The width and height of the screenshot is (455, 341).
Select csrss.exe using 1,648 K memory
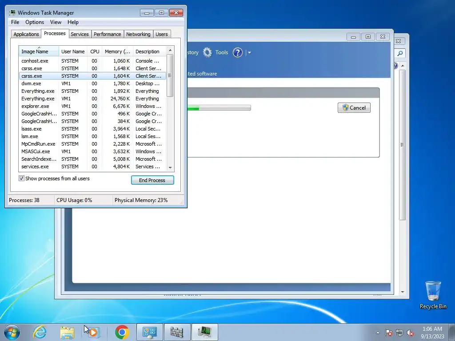coord(92,68)
